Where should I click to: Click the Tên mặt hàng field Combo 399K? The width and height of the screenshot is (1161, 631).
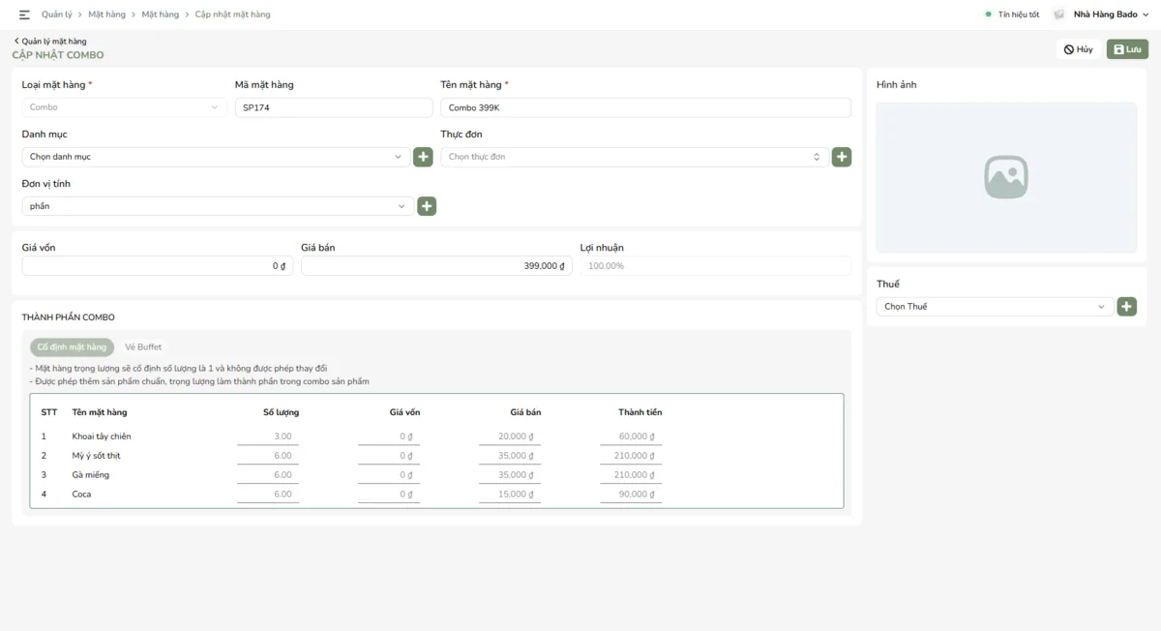click(646, 107)
